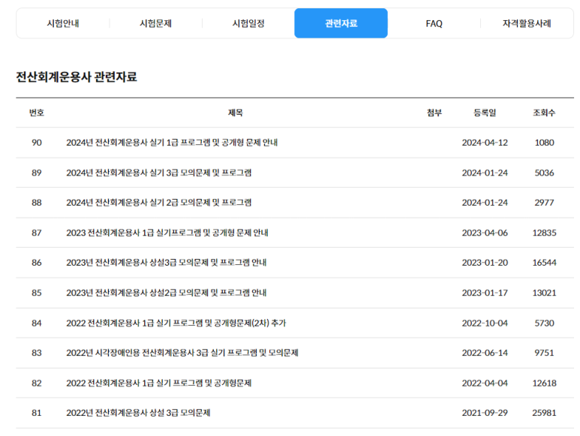The height and width of the screenshot is (436, 580).
Task: Open post number 82 titled 2022 전산회계운용사 1급 실기 프로그램 및 공개형문제
Action: (159, 383)
